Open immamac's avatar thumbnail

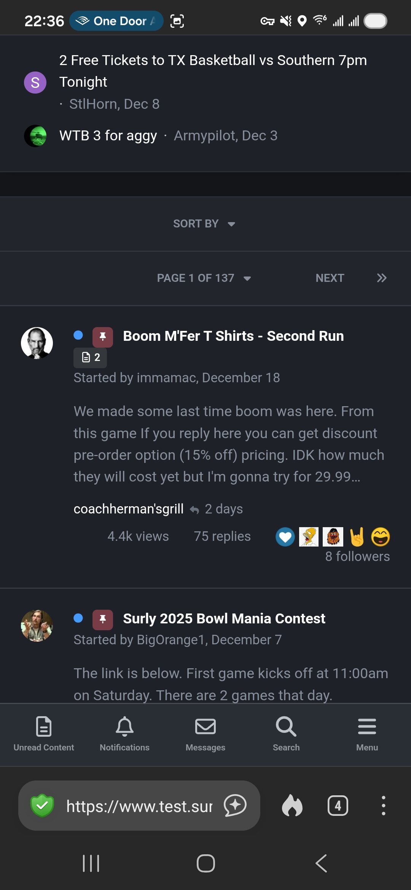click(37, 343)
